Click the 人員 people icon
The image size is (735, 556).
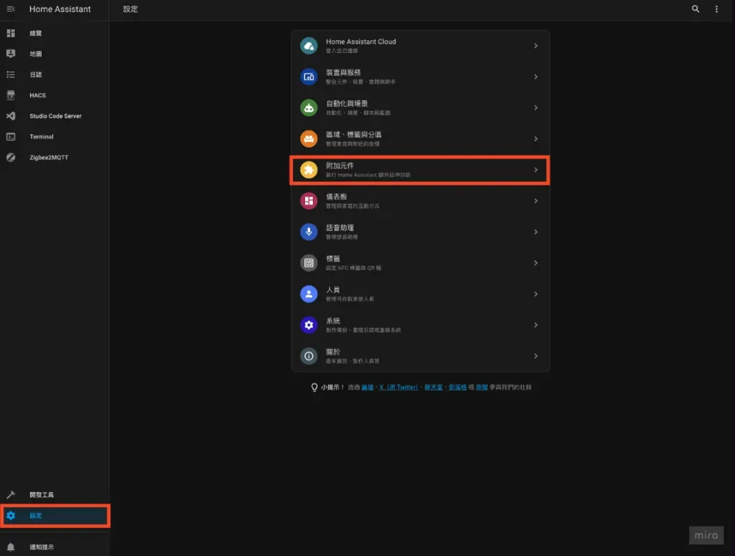point(309,293)
